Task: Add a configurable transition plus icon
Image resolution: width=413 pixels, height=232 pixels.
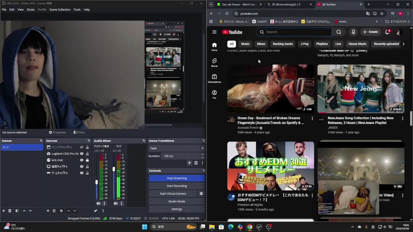Action: pyautogui.click(x=189, y=163)
